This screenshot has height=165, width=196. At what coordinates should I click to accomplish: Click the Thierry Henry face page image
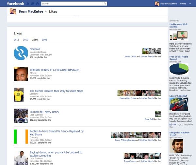21,74
